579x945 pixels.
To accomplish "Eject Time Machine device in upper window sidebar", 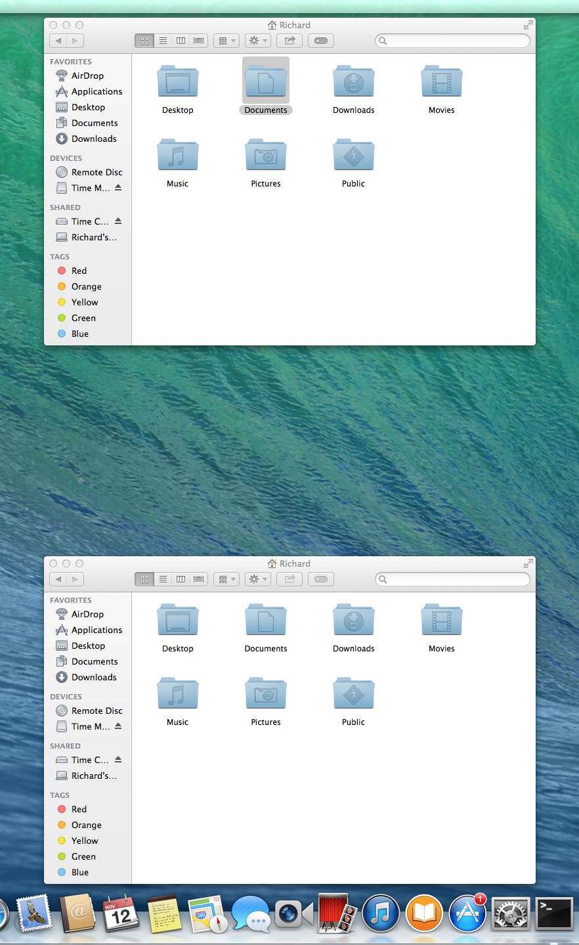I will pos(118,187).
